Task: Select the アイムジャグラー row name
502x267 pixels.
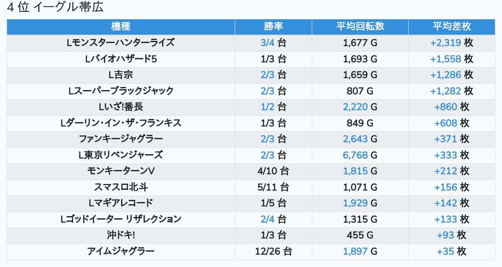Action: [x=121, y=251]
